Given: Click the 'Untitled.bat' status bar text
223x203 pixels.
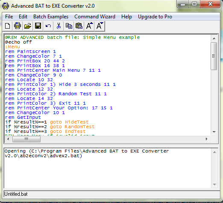Looking at the screenshot, I should point(16,194).
